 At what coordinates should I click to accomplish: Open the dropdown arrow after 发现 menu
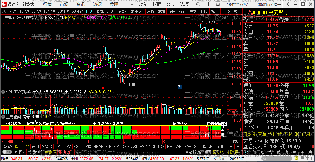(132, 4)
